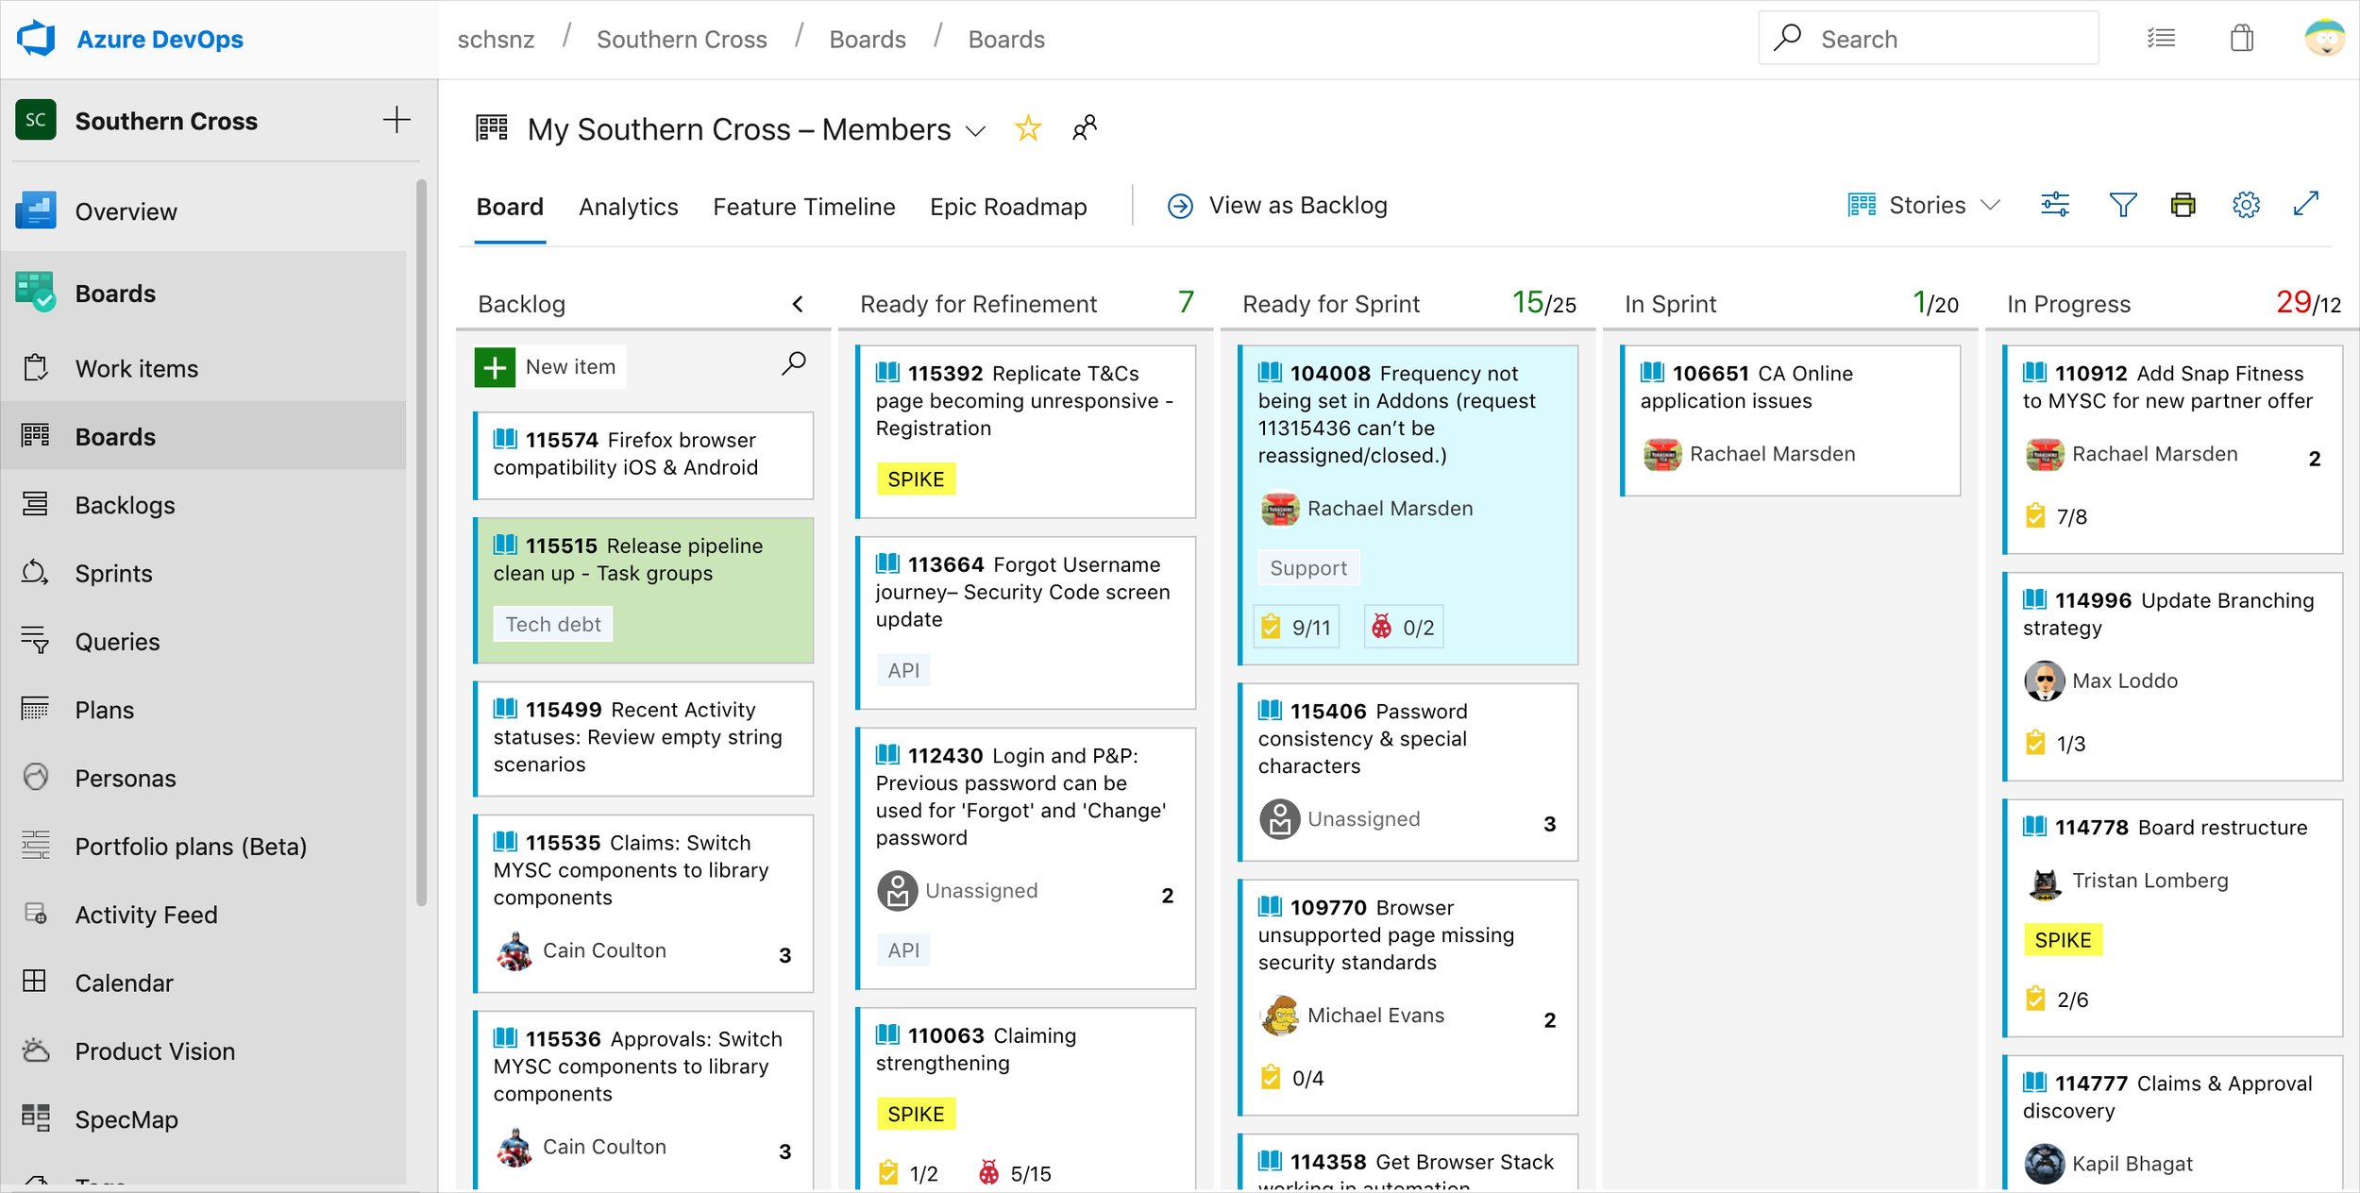Click the left sidebar vertical scrollbar
This screenshot has height=1193, width=2360.
click(421, 543)
